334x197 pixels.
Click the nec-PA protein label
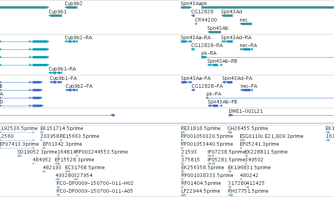click(x=249, y=86)
